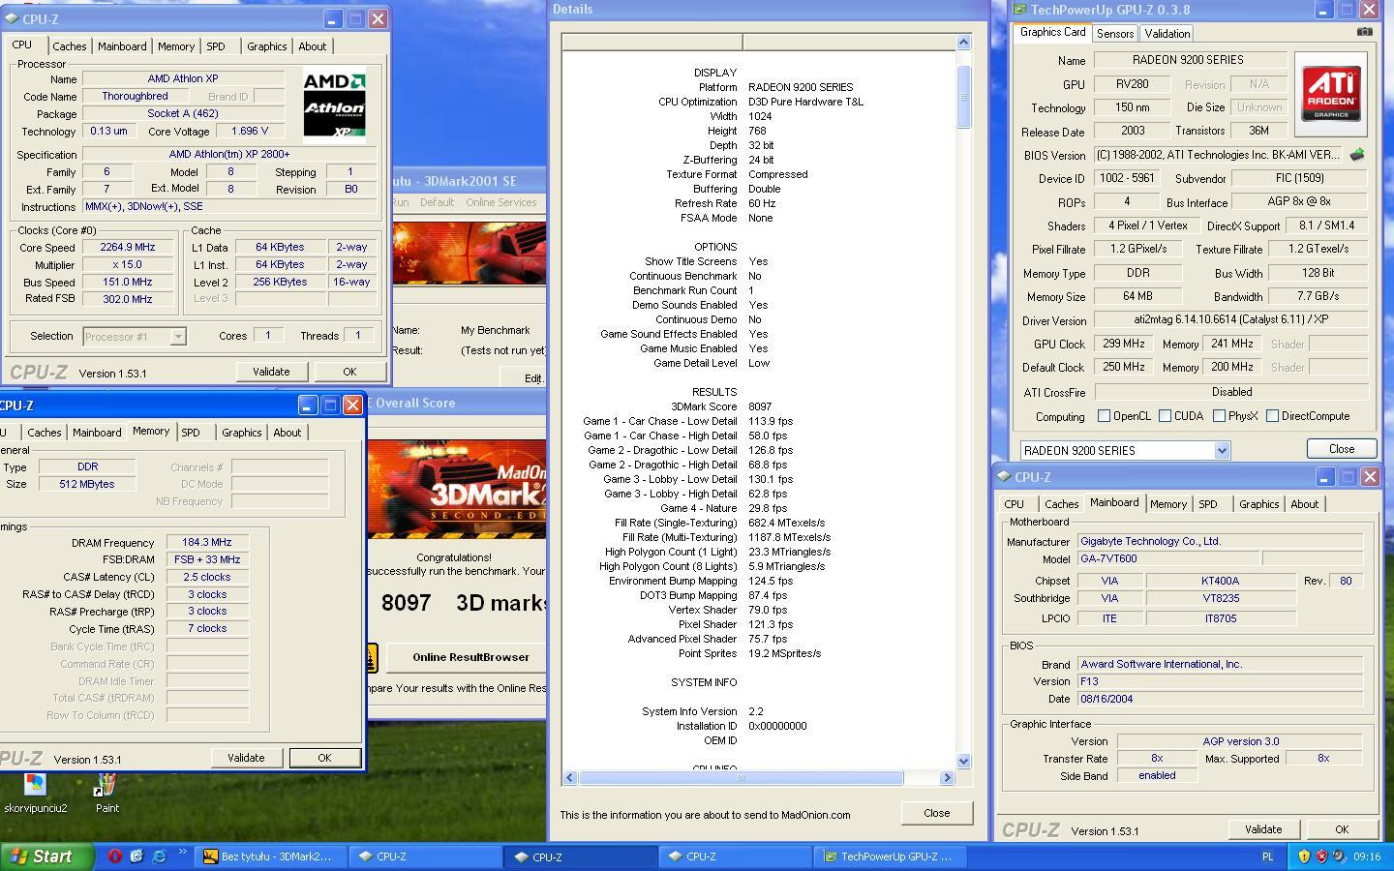
Task: Minimize the GPU-Z window
Action: [x=1323, y=10]
